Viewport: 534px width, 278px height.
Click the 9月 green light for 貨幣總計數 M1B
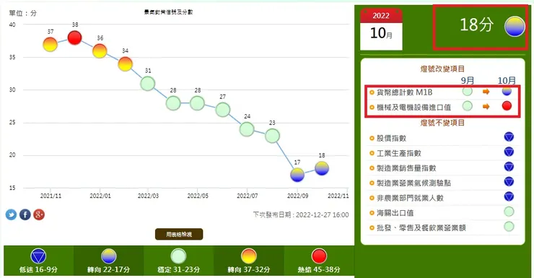468,91
